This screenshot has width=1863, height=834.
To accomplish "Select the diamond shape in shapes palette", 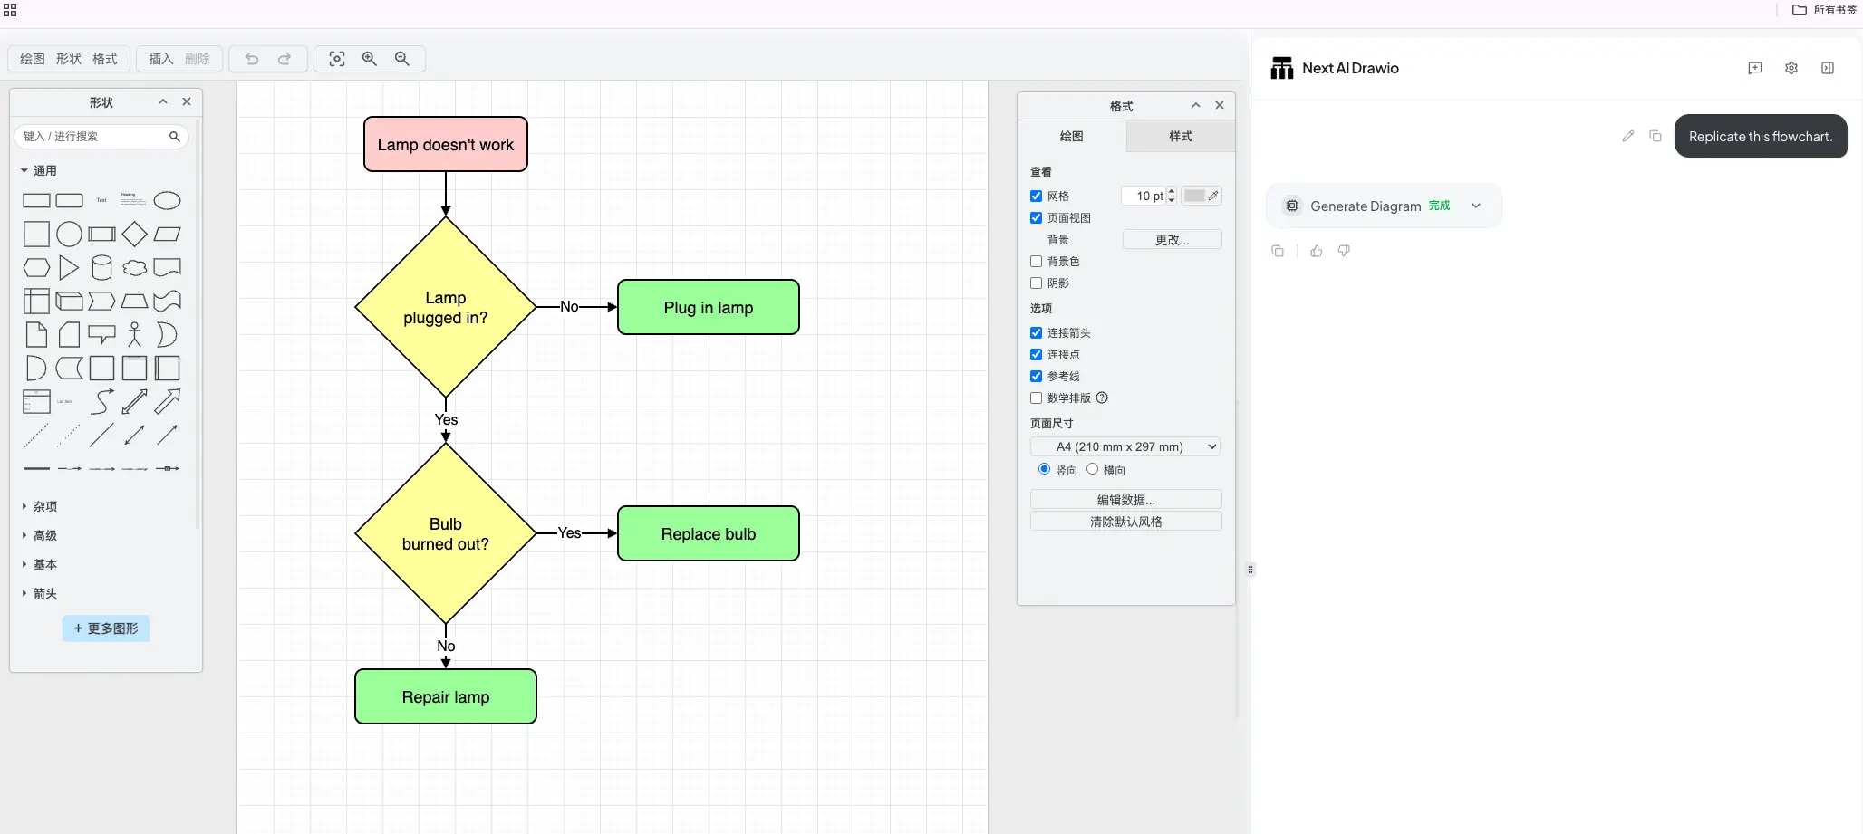I will 134,235.
